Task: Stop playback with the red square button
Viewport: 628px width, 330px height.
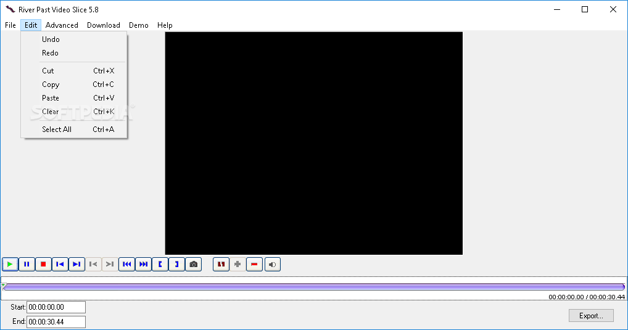Action: point(43,265)
